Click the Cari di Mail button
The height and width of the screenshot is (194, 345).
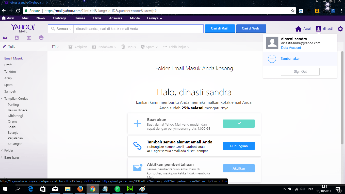[x=219, y=28]
